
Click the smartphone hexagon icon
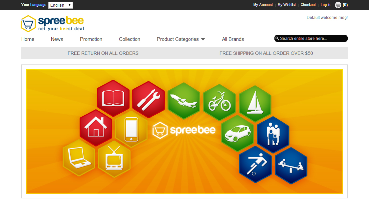pyautogui.click(x=131, y=129)
